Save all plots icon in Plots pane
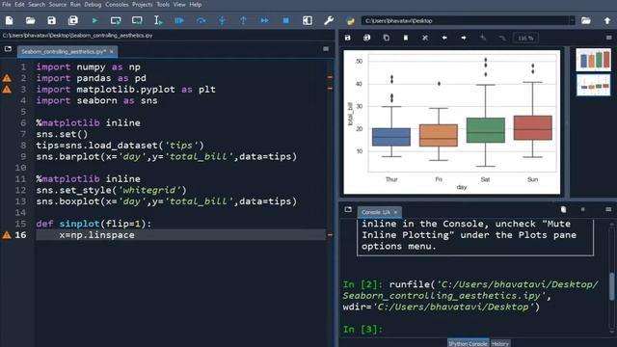Screen dimensions: 617x347 [x=366, y=38]
